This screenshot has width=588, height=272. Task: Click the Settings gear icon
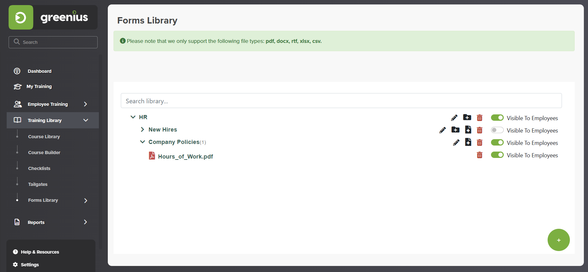coord(15,264)
